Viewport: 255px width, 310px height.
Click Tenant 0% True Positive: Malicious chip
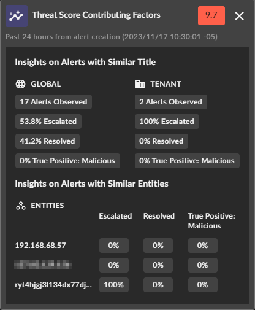(x=187, y=161)
